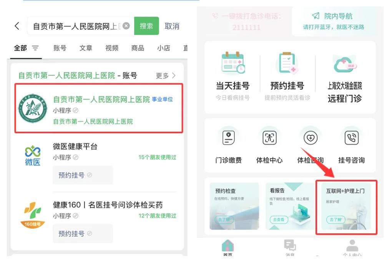Tap the 门诊缴费 icon
The image size is (392, 268).
pyautogui.click(x=229, y=137)
